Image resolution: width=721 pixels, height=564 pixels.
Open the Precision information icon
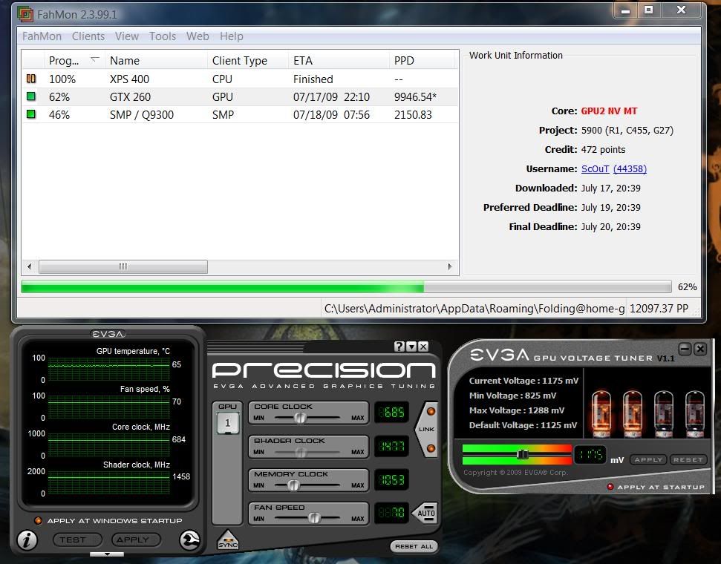point(27,540)
